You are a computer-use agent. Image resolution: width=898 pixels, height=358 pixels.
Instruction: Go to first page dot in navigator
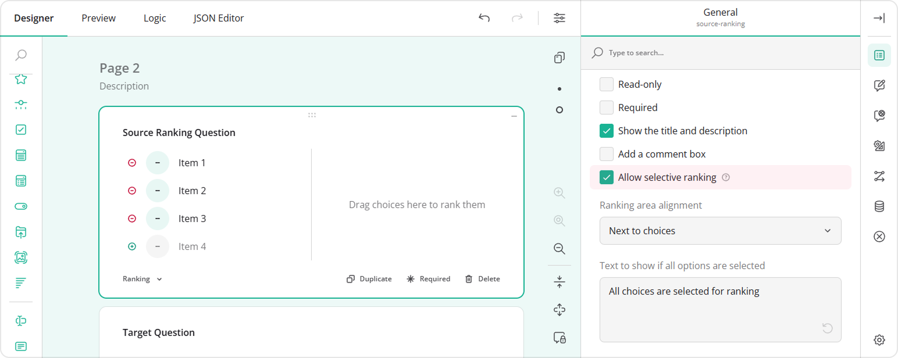(x=560, y=89)
